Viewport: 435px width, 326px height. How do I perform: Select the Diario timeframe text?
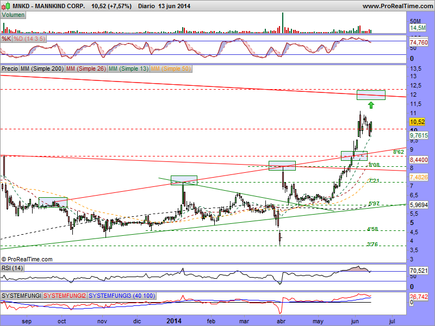[x=146, y=6]
